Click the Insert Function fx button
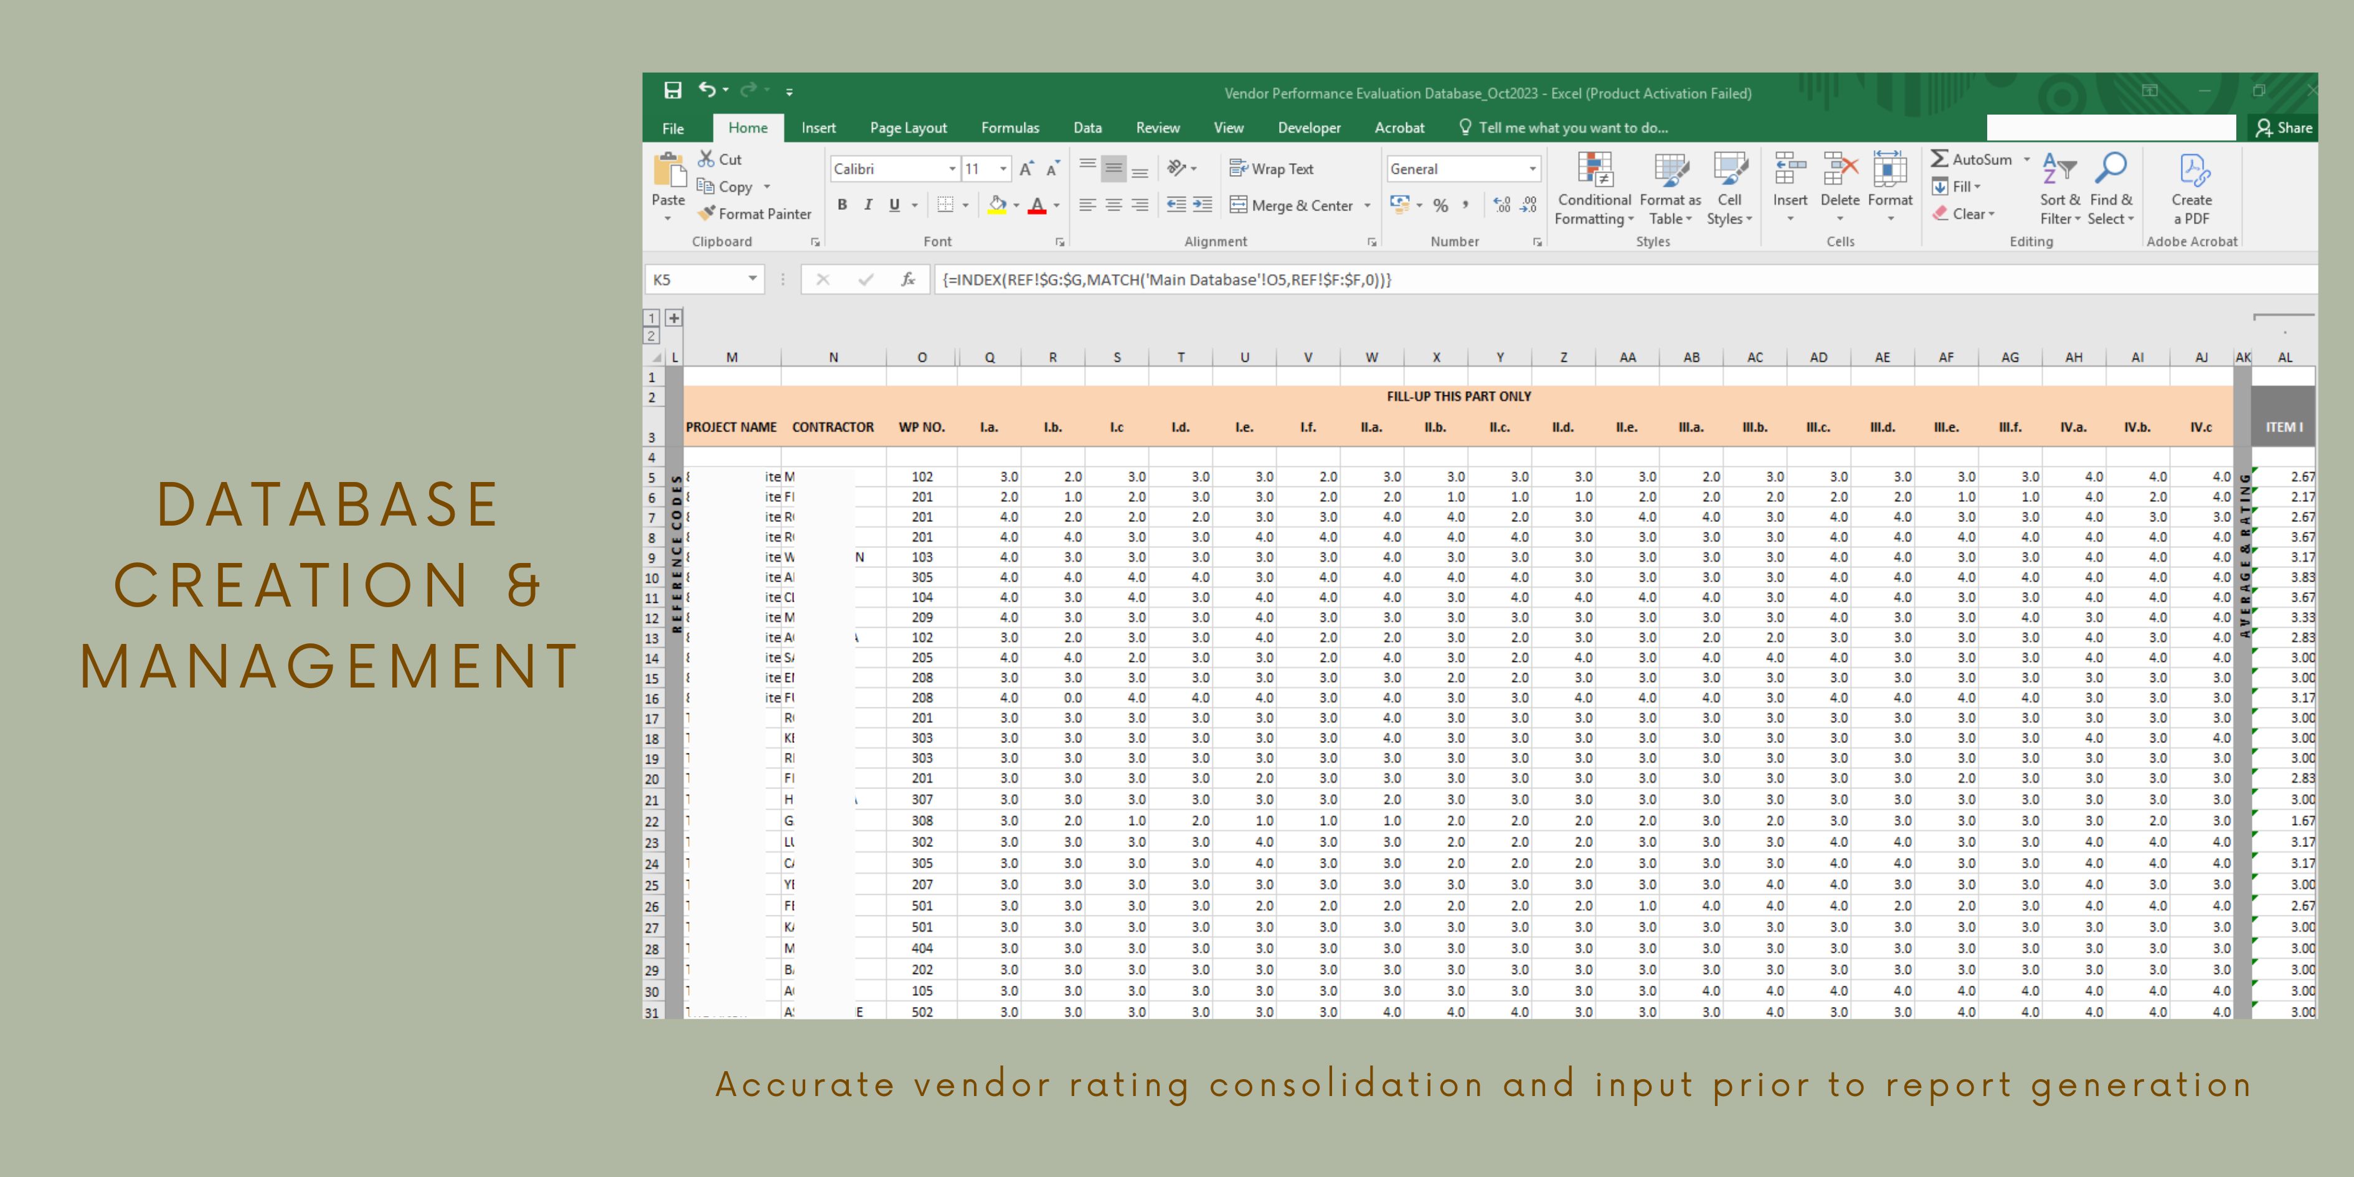 (907, 280)
